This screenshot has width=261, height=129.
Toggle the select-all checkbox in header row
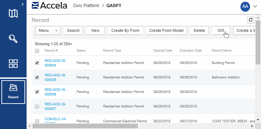point(37,51)
